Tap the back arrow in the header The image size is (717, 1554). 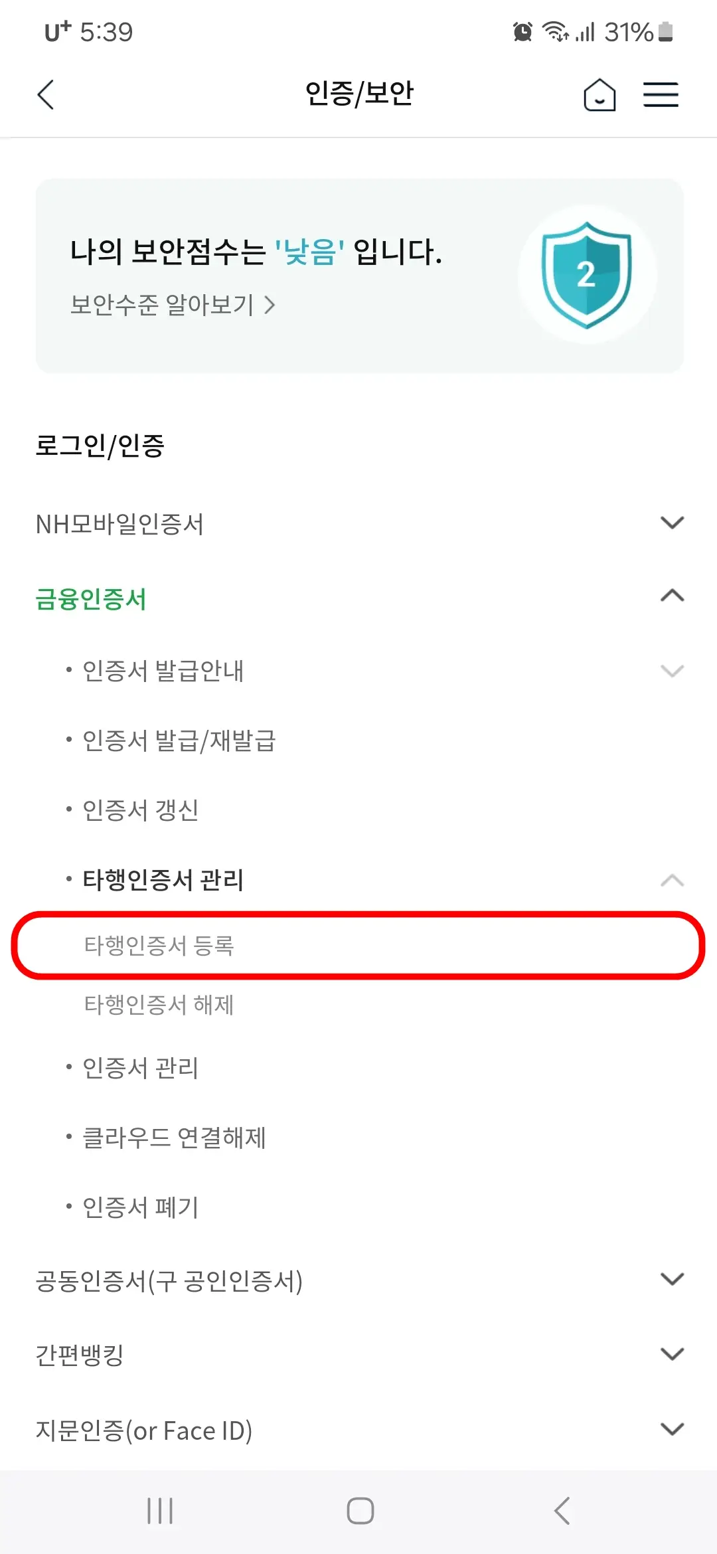pos(45,95)
